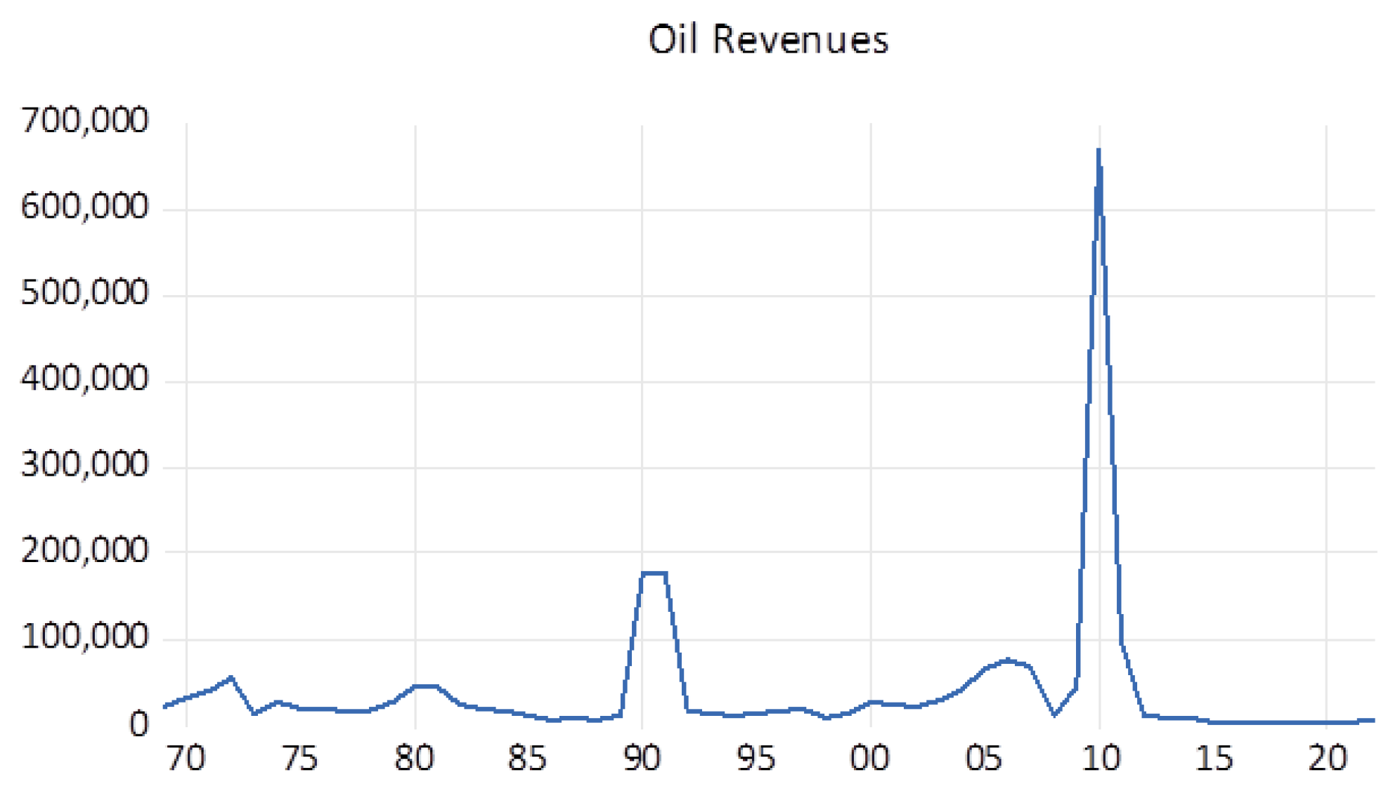Click the "Oil Revenues" chart title

coord(767,39)
